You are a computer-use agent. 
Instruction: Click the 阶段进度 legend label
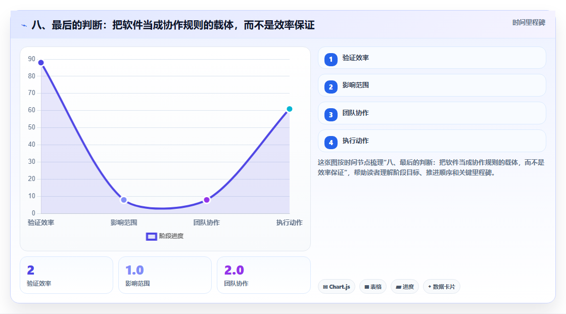tap(171, 236)
